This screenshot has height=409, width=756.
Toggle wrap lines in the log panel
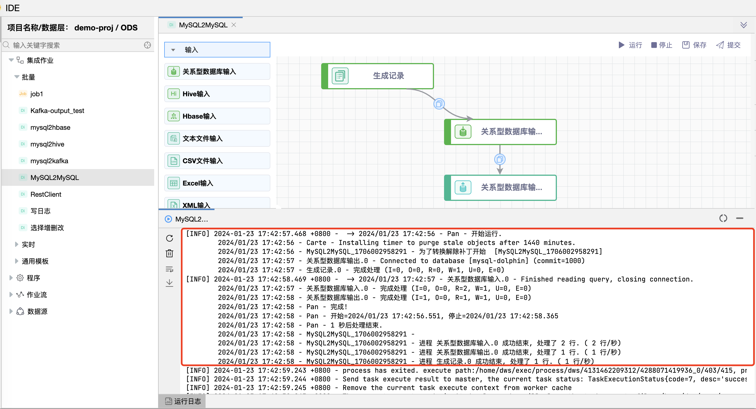click(x=170, y=270)
